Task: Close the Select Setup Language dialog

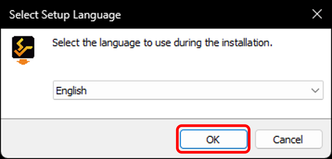Action: coord(316,15)
